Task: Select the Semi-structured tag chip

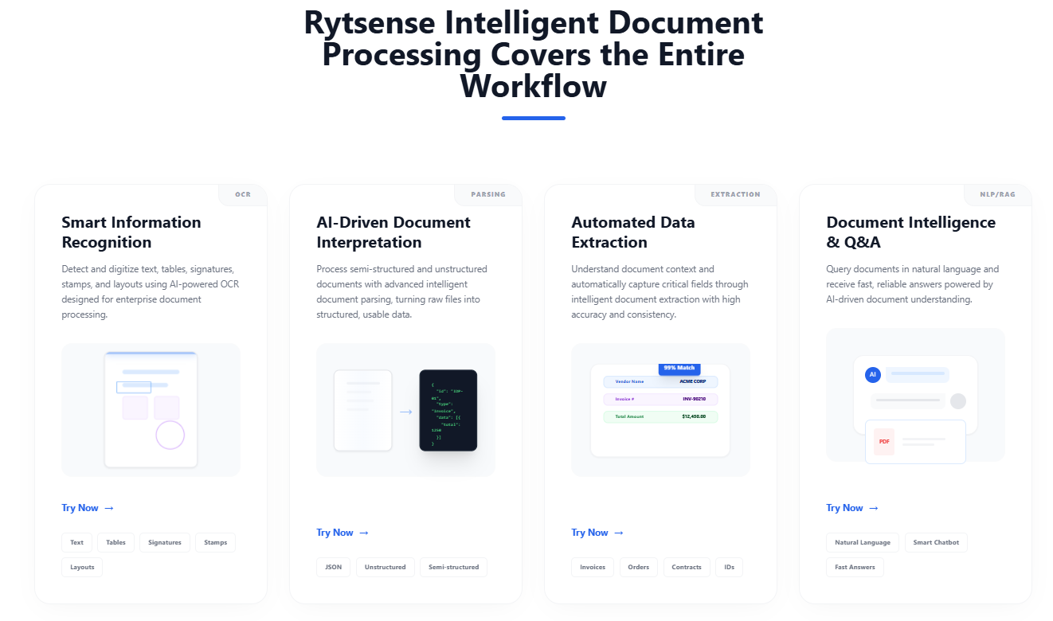Action: click(453, 567)
